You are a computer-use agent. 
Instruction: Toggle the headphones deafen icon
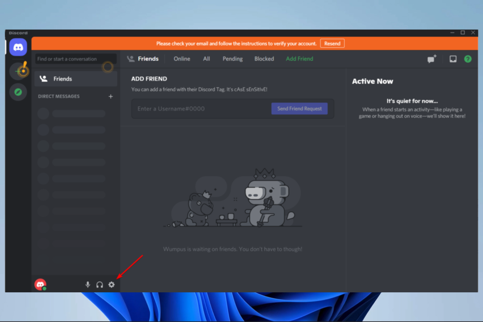(x=100, y=285)
